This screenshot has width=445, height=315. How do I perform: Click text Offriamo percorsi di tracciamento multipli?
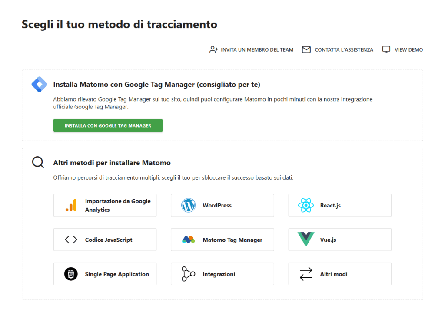[x=173, y=177]
